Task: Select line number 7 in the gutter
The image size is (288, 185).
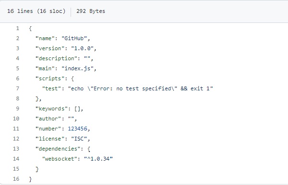Action: [x=17, y=88]
